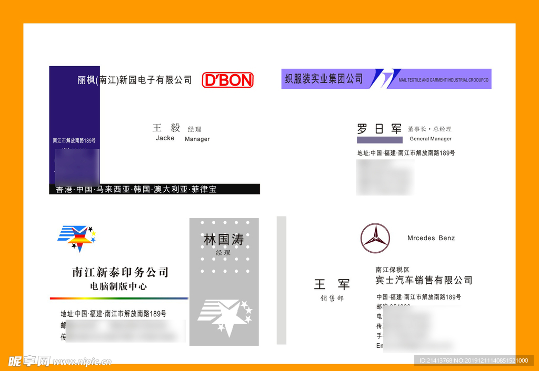Select the name 罗日军 text
539x371 pixels.
[x=379, y=129]
